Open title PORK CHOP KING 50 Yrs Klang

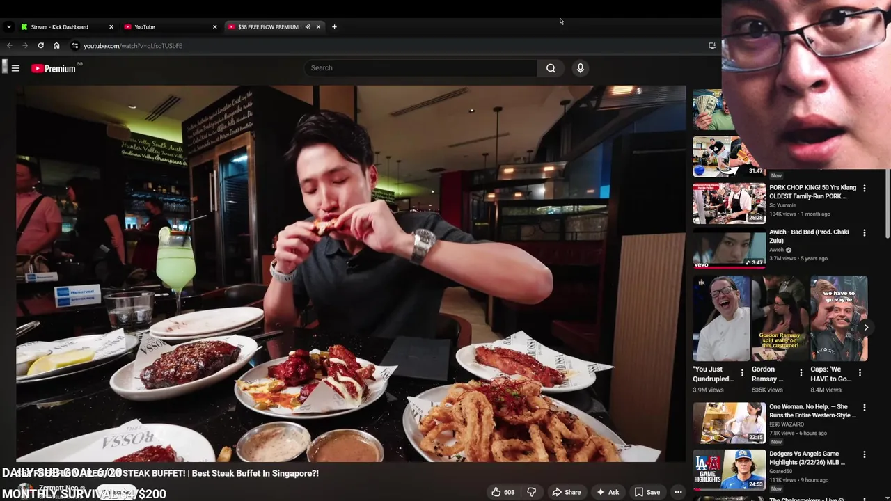[x=812, y=192]
